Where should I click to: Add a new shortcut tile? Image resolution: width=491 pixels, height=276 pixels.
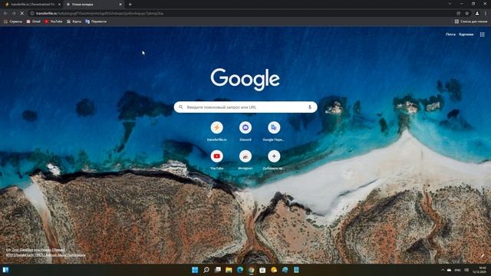tap(274, 159)
